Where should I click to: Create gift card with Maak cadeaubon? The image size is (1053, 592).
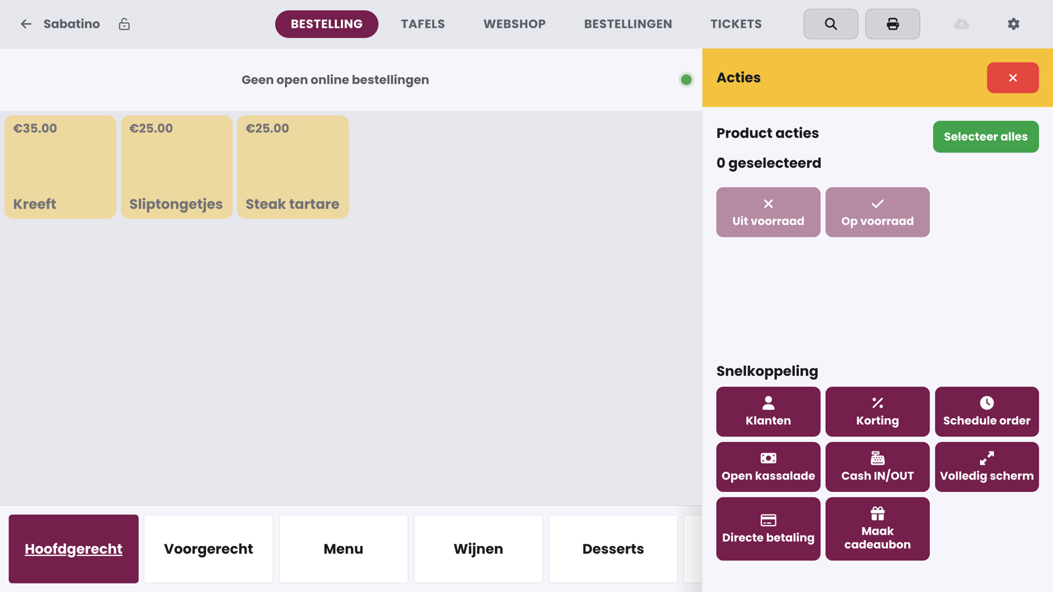pos(877,529)
